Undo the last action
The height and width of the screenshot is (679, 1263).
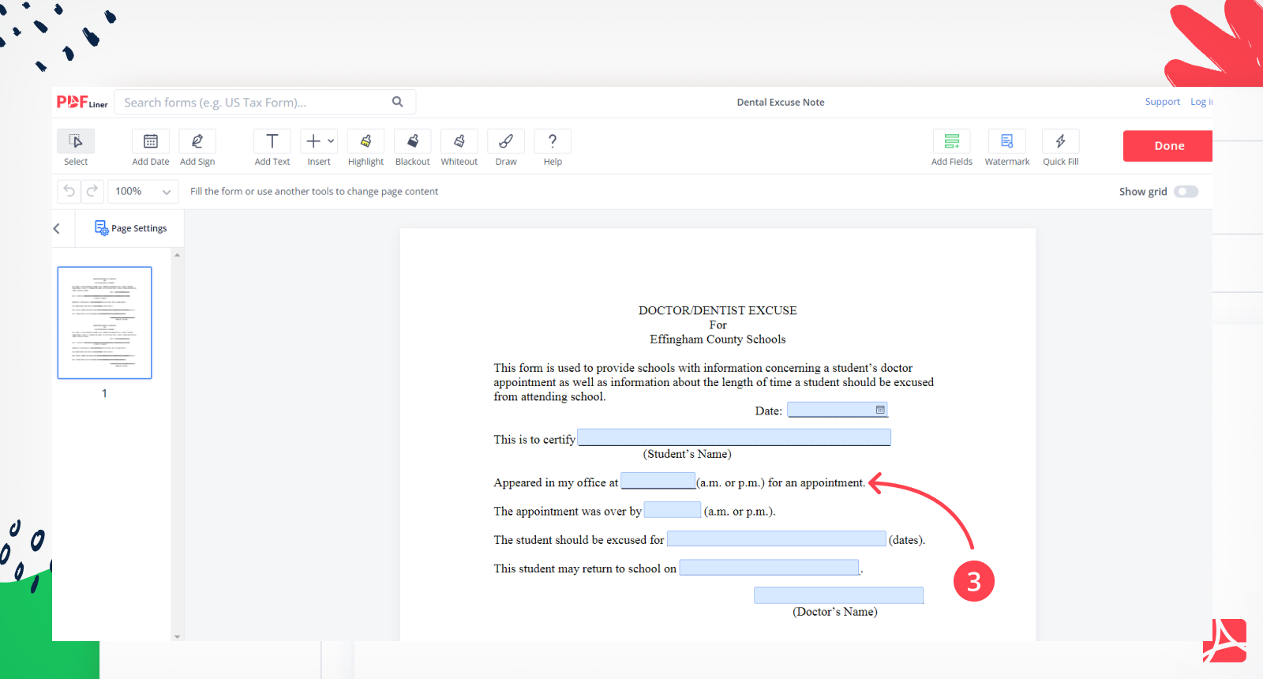click(69, 191)
